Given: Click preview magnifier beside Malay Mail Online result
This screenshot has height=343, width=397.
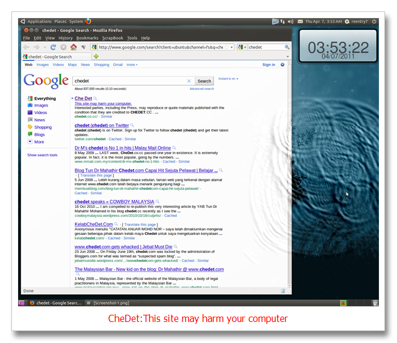Looking at the screenshot, I should [x=174, y=148].
